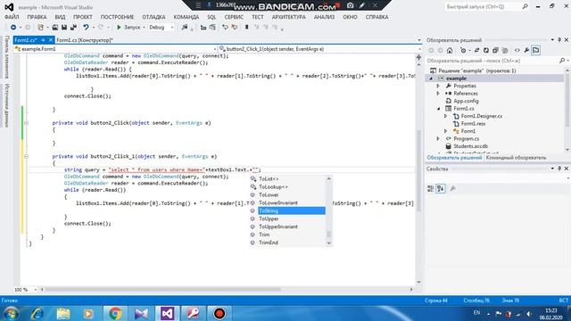This screenshot has height=321, width=571.
Task: Click the Save file disk icon
Action: pos(64,28)
